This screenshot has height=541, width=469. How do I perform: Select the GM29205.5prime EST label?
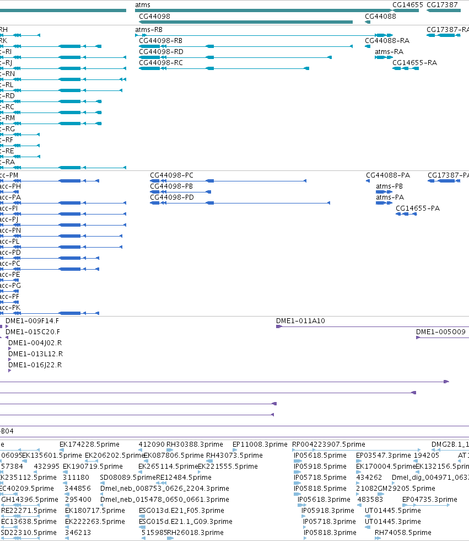tap(407, 489)
